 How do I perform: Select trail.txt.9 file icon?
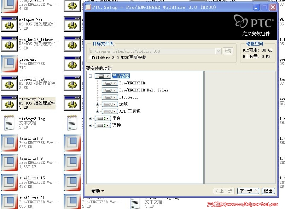coord(9,163)
